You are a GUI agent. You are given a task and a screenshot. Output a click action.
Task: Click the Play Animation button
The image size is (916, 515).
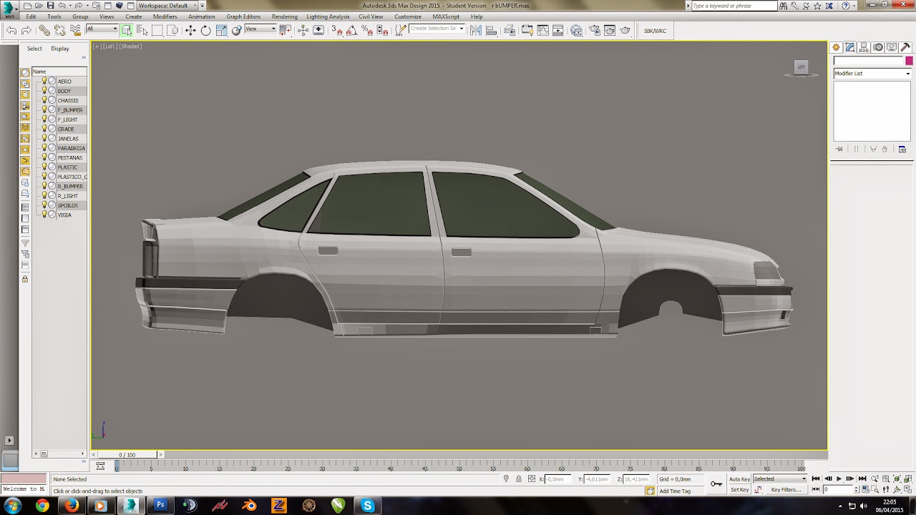click(x=839, y=479)
